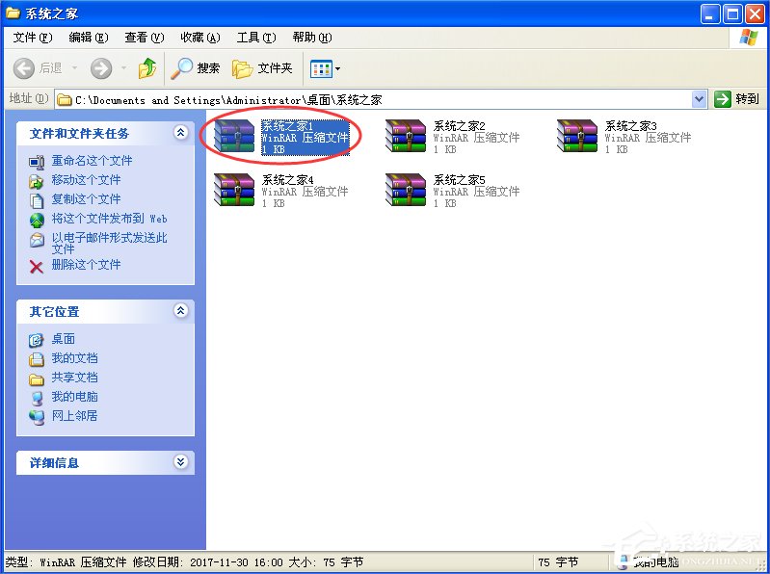Click the address bar path field
This screenshot has width=770, height=574.
(x=376, y=99)
